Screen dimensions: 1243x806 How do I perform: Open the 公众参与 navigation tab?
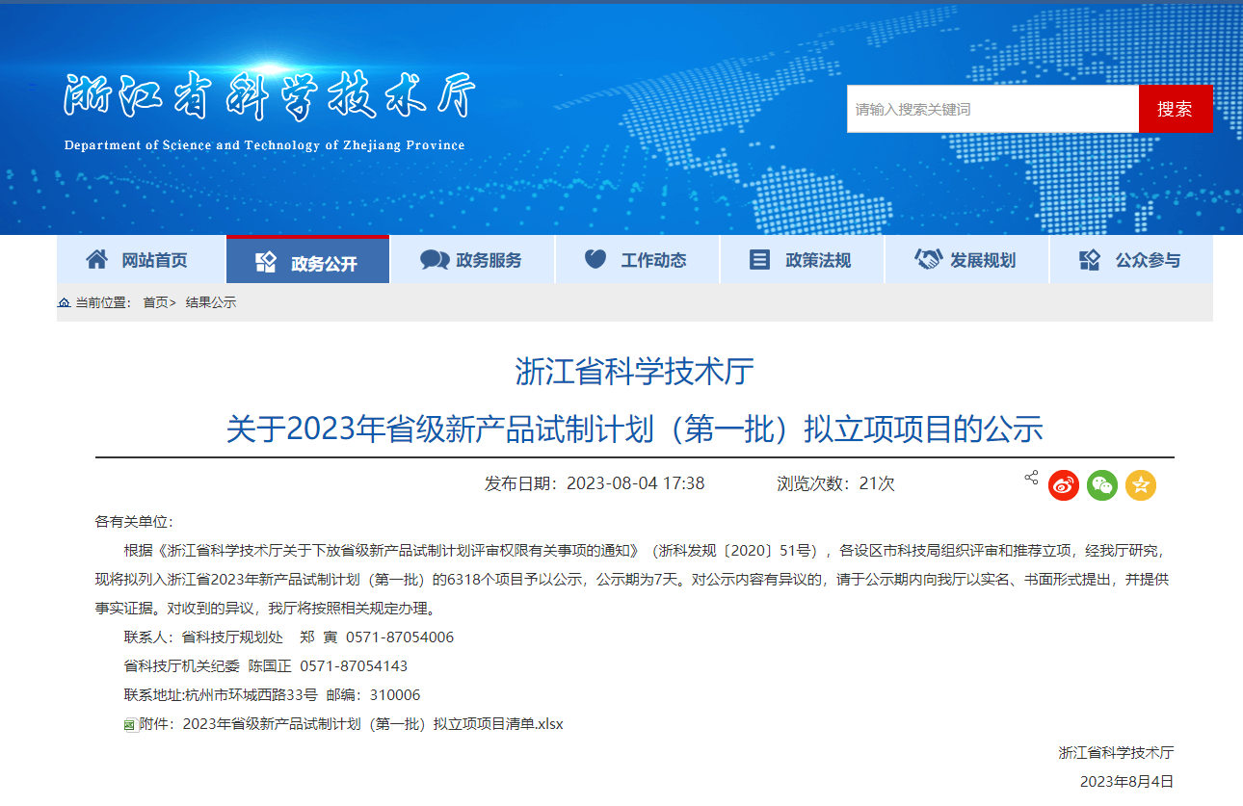tap(1130, 260)
